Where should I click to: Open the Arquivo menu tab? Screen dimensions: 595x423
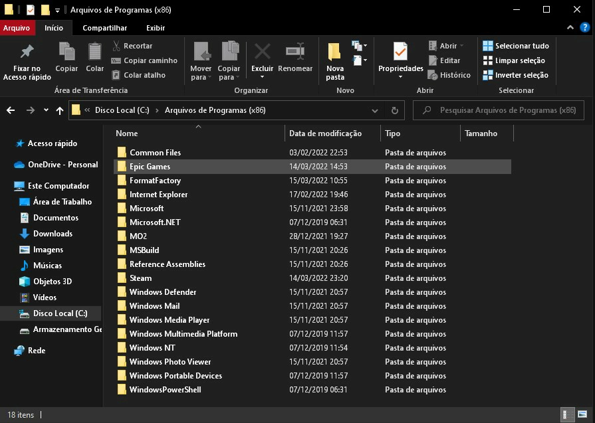[17, 28]
